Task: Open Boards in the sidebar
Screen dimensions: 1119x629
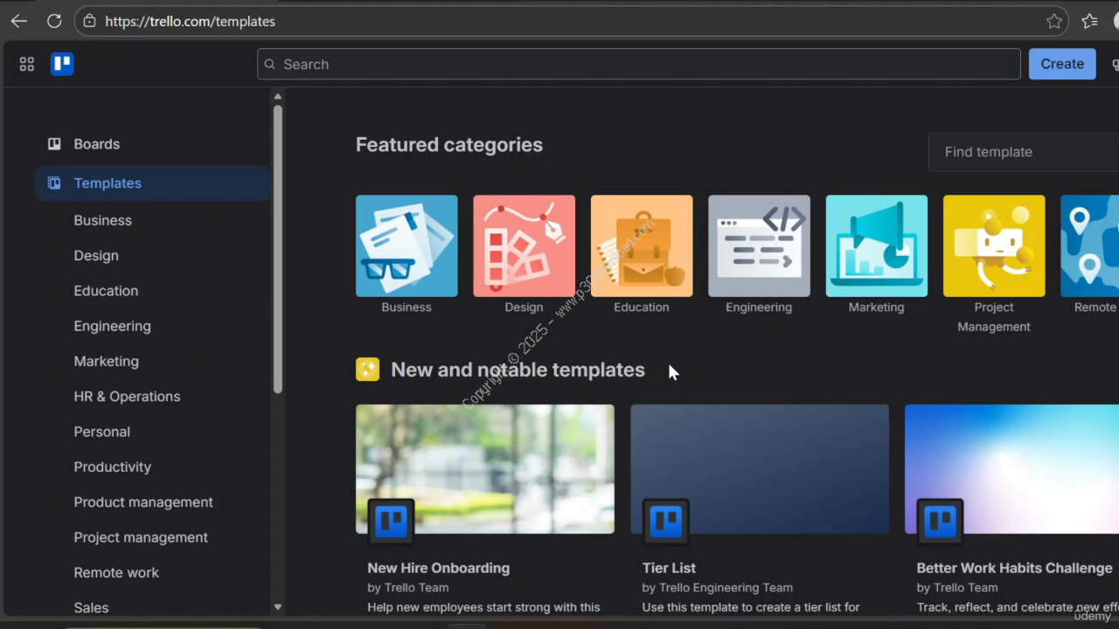Action: 96,144
